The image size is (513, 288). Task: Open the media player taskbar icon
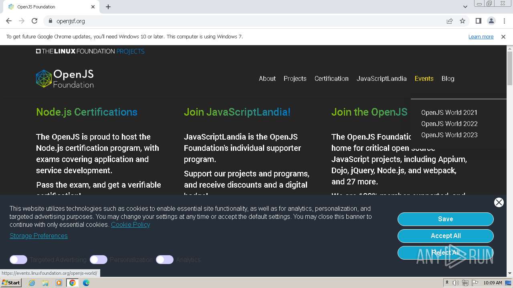click(x=59, y=283)
